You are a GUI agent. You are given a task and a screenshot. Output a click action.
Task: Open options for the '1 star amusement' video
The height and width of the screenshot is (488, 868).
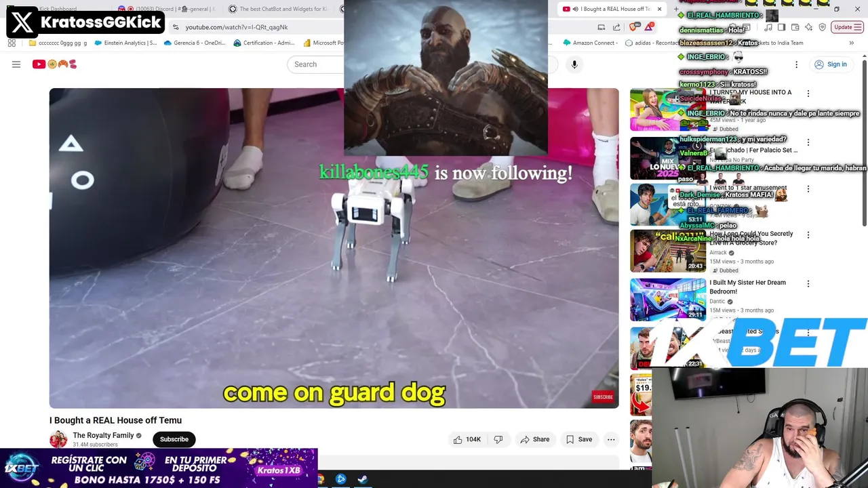pos(808,188)
